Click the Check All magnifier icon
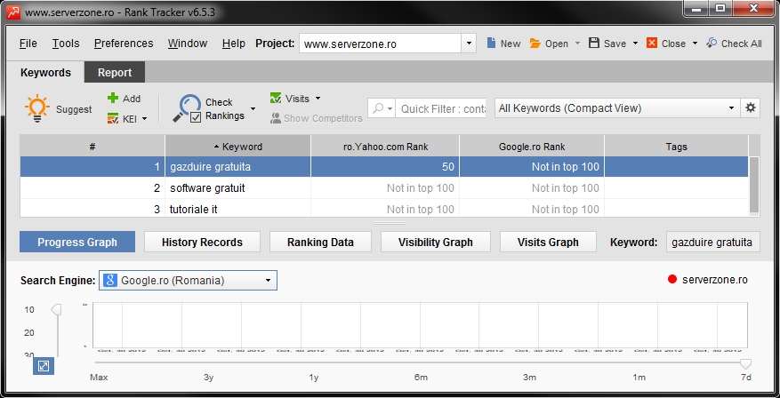This screenshot has width=780, height=398. (x=712, y=44)
